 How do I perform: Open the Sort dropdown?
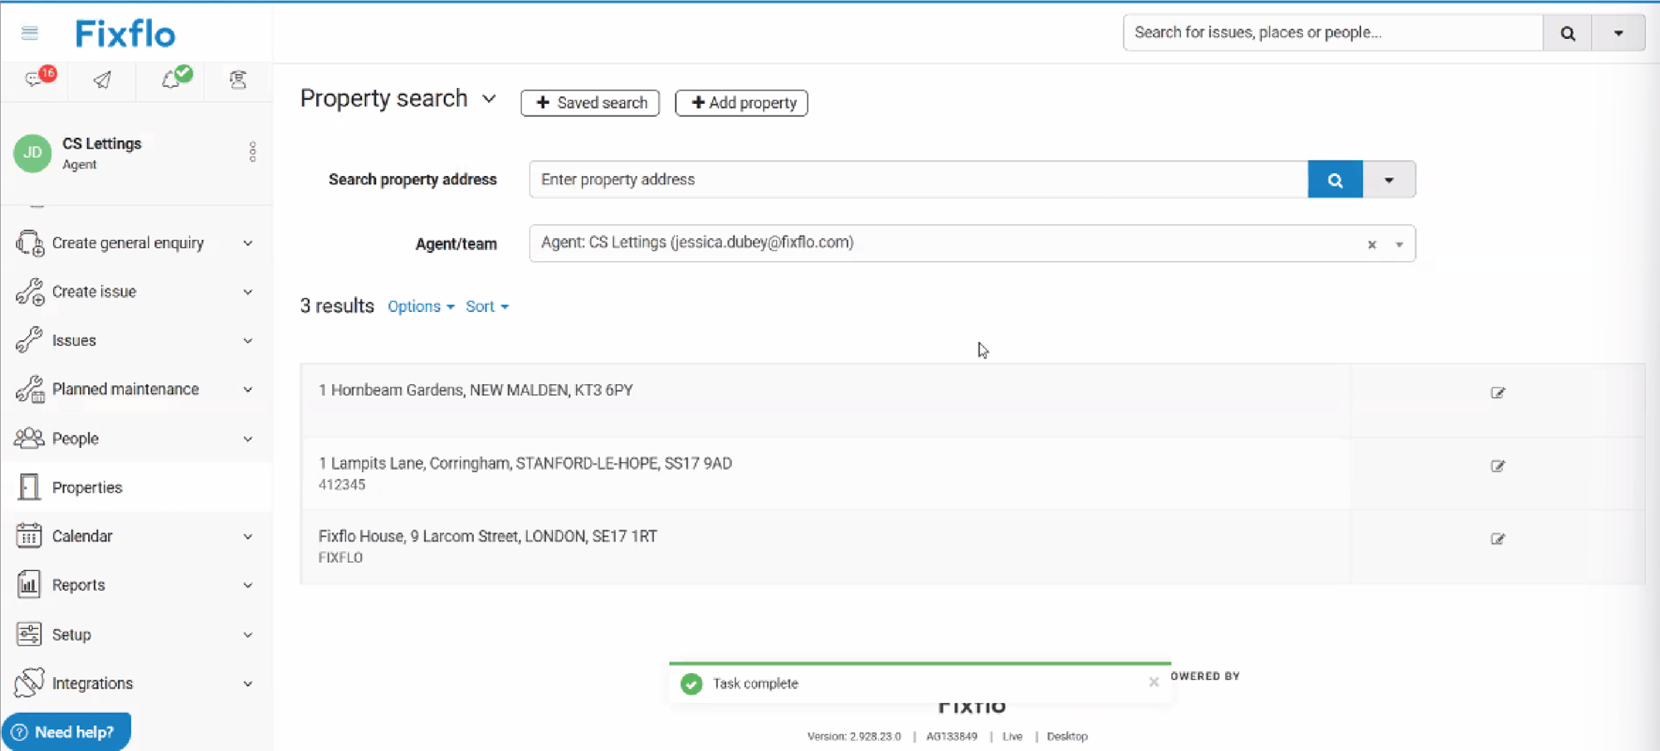coord(487,307)
